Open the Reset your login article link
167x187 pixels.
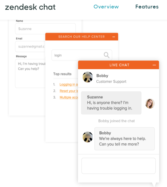point(69,91)
